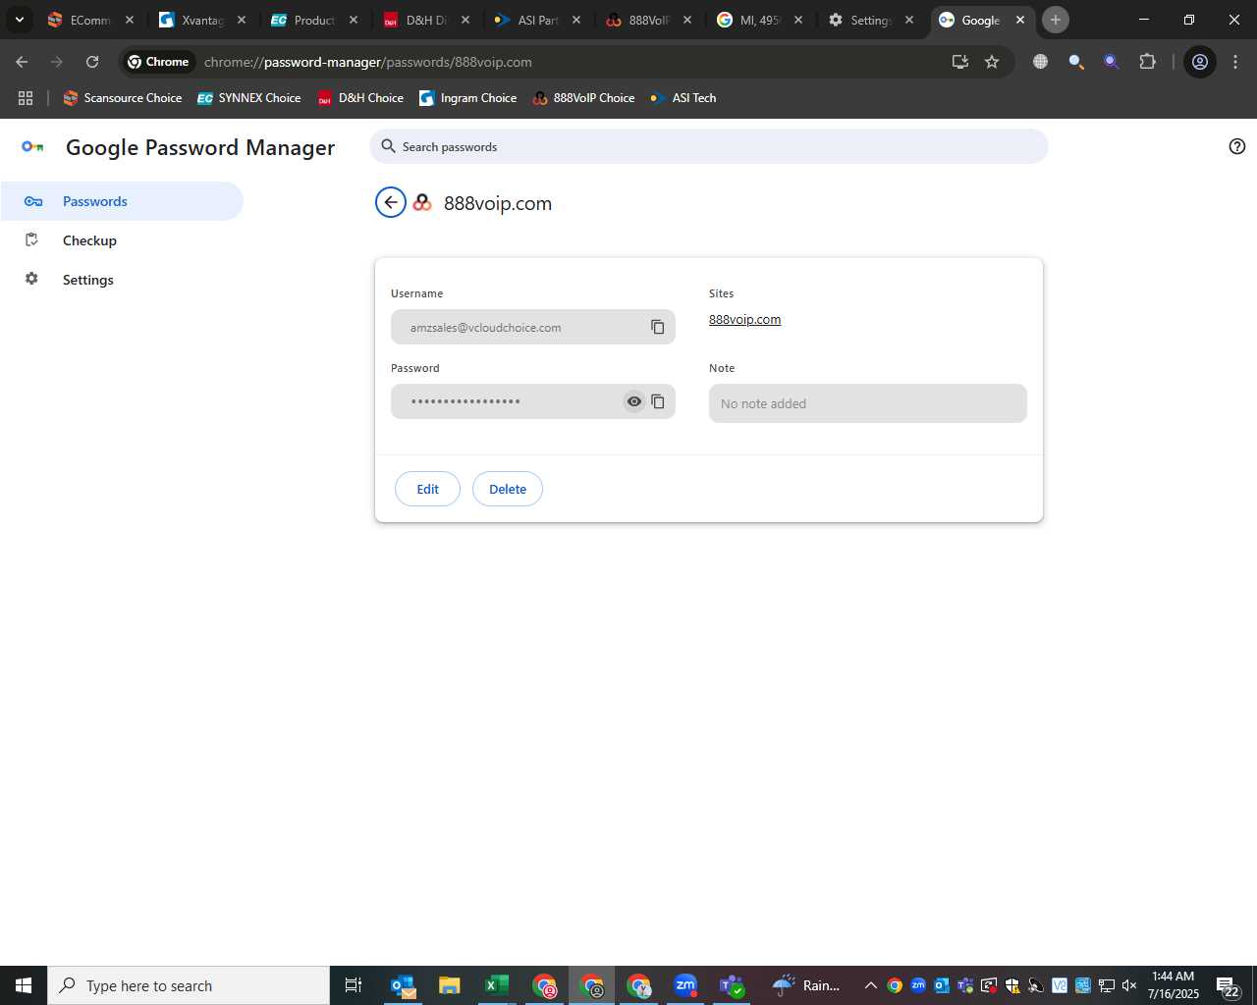Viewport: 1257px width, 1005px height.
Task: Open the Password Manager help icon
Action: click(1237, 146)
